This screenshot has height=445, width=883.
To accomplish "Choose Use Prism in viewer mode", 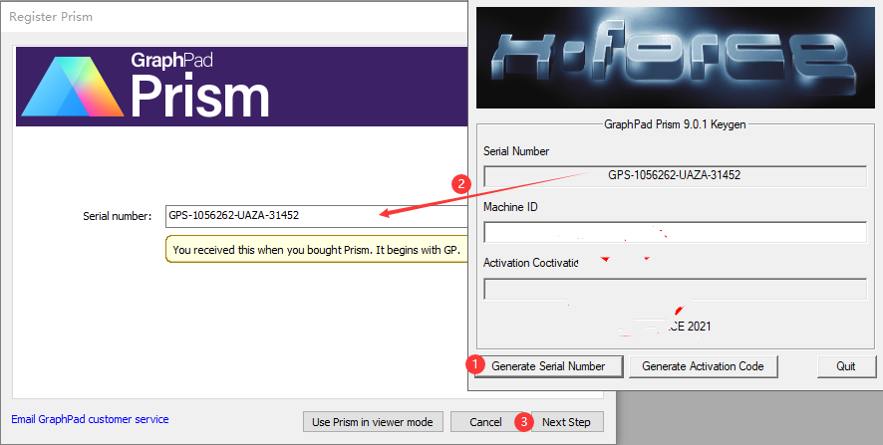I will pyautogui.click(x=372, y=422).
